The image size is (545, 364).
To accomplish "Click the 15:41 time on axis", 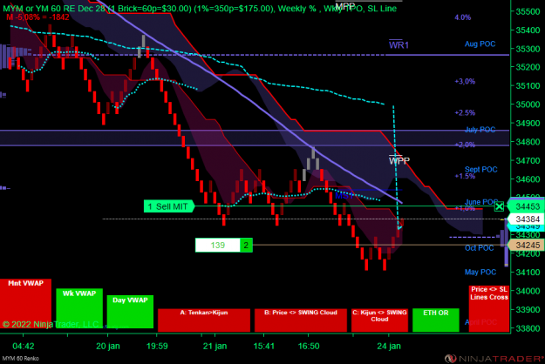I will pos(264,346).
